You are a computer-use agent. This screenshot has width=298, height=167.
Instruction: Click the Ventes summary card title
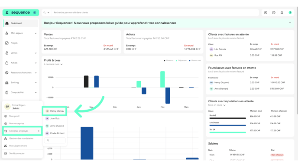(48, 35)
